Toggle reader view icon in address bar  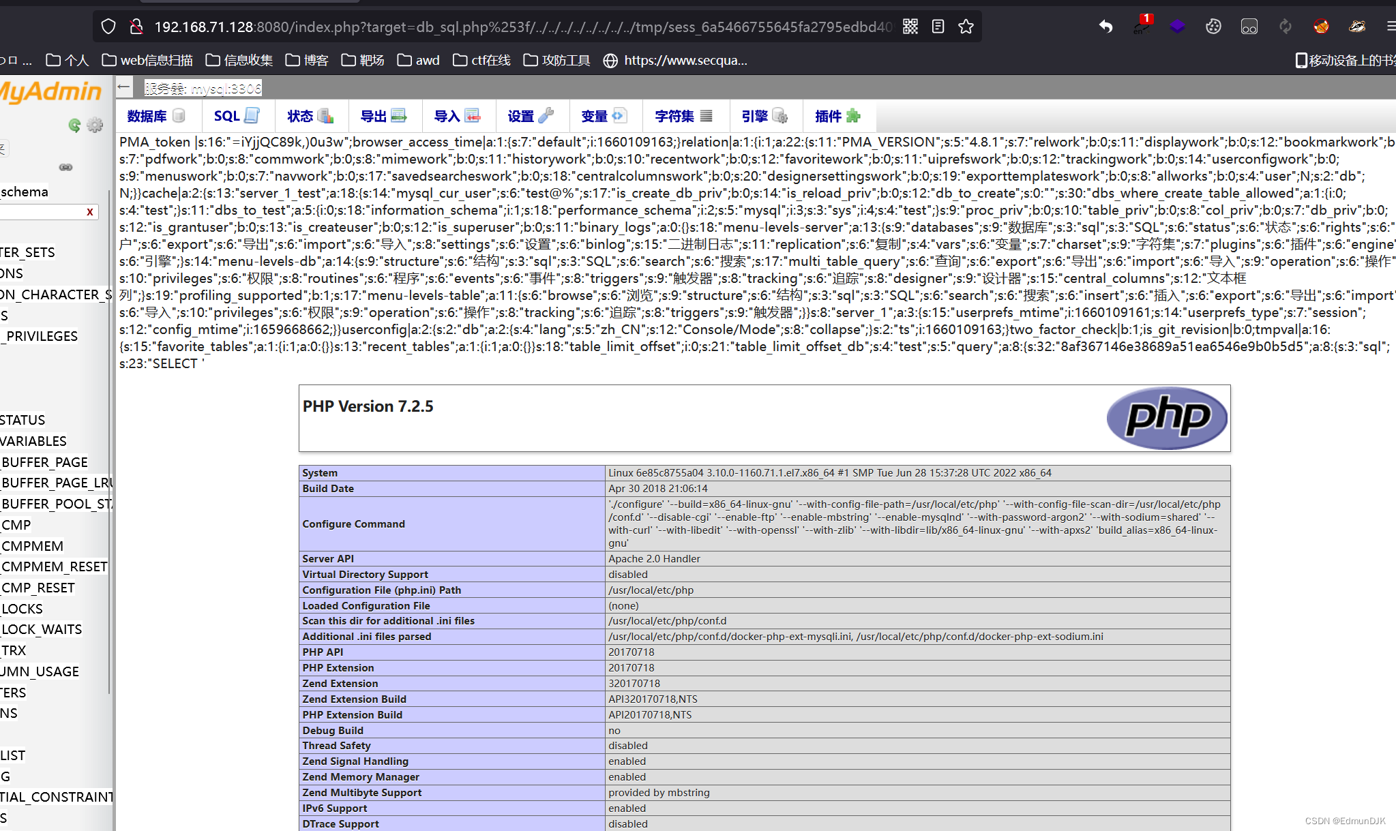coord(938,27)
